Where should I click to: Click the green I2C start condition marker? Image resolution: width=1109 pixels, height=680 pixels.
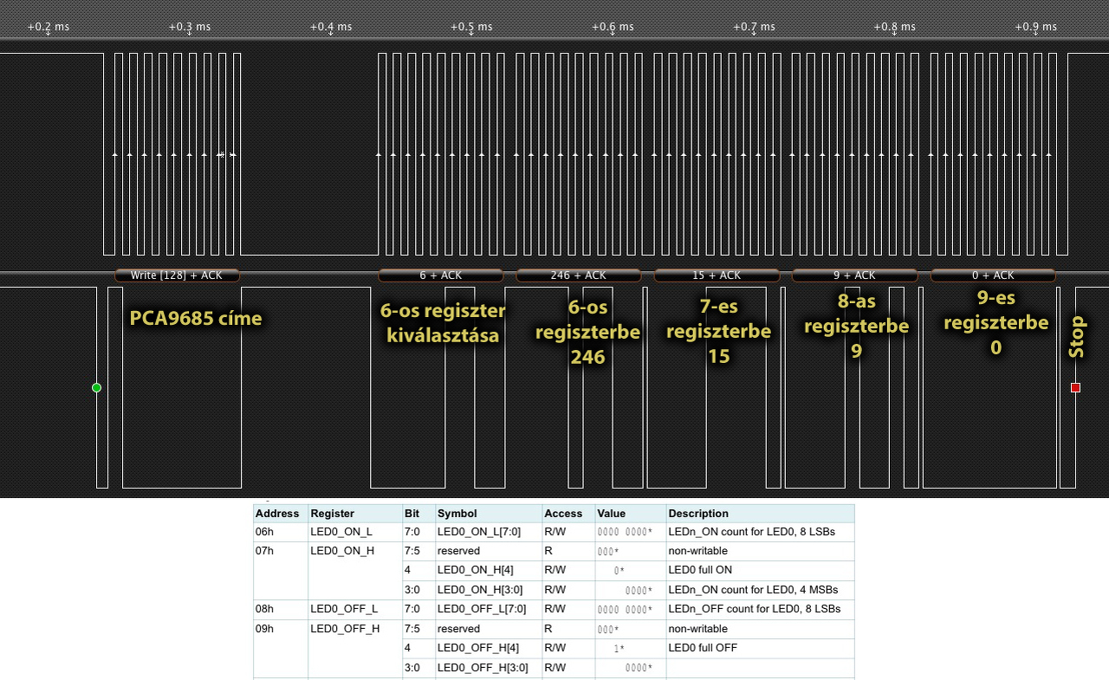[x=96, y=387]
